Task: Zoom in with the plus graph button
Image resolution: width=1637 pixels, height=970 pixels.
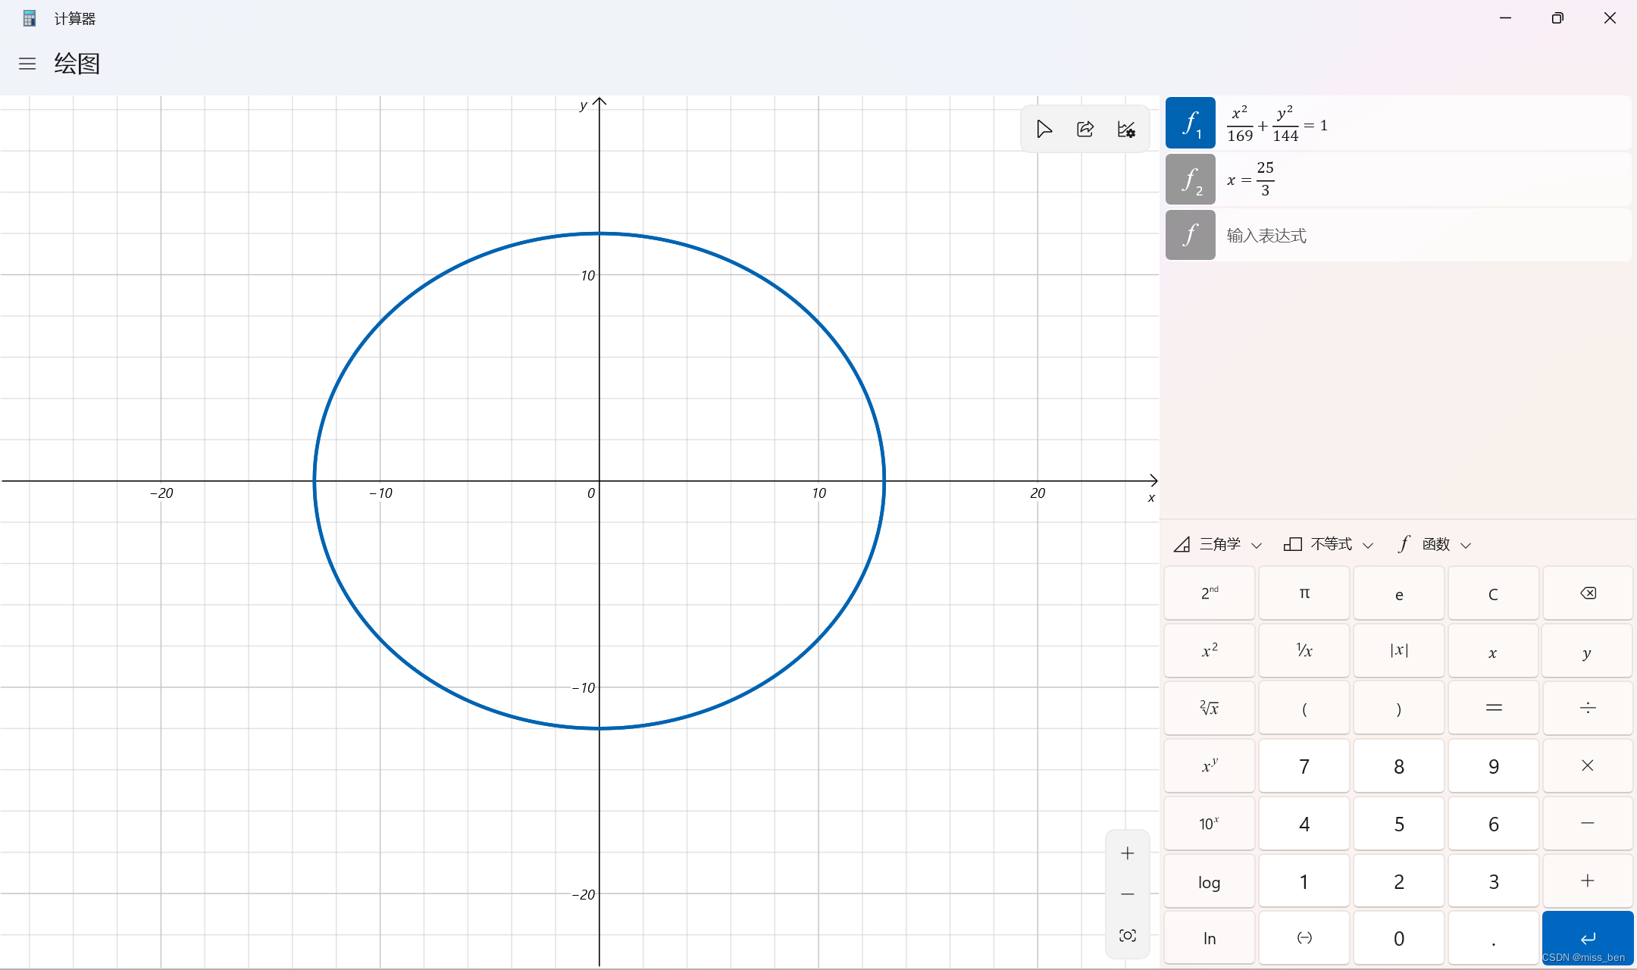Action: 1128,853
